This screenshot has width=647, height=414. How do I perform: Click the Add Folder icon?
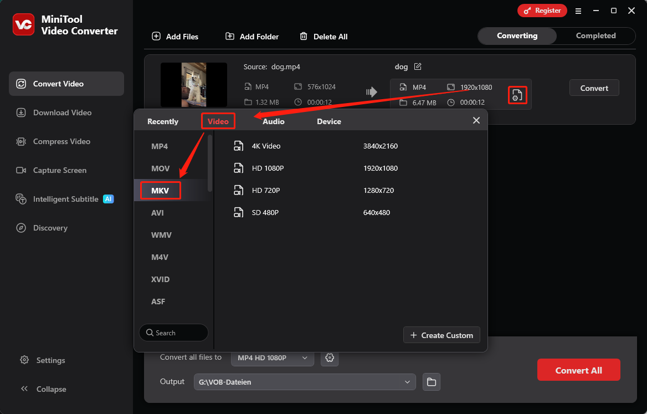click(x=230, y=36)
